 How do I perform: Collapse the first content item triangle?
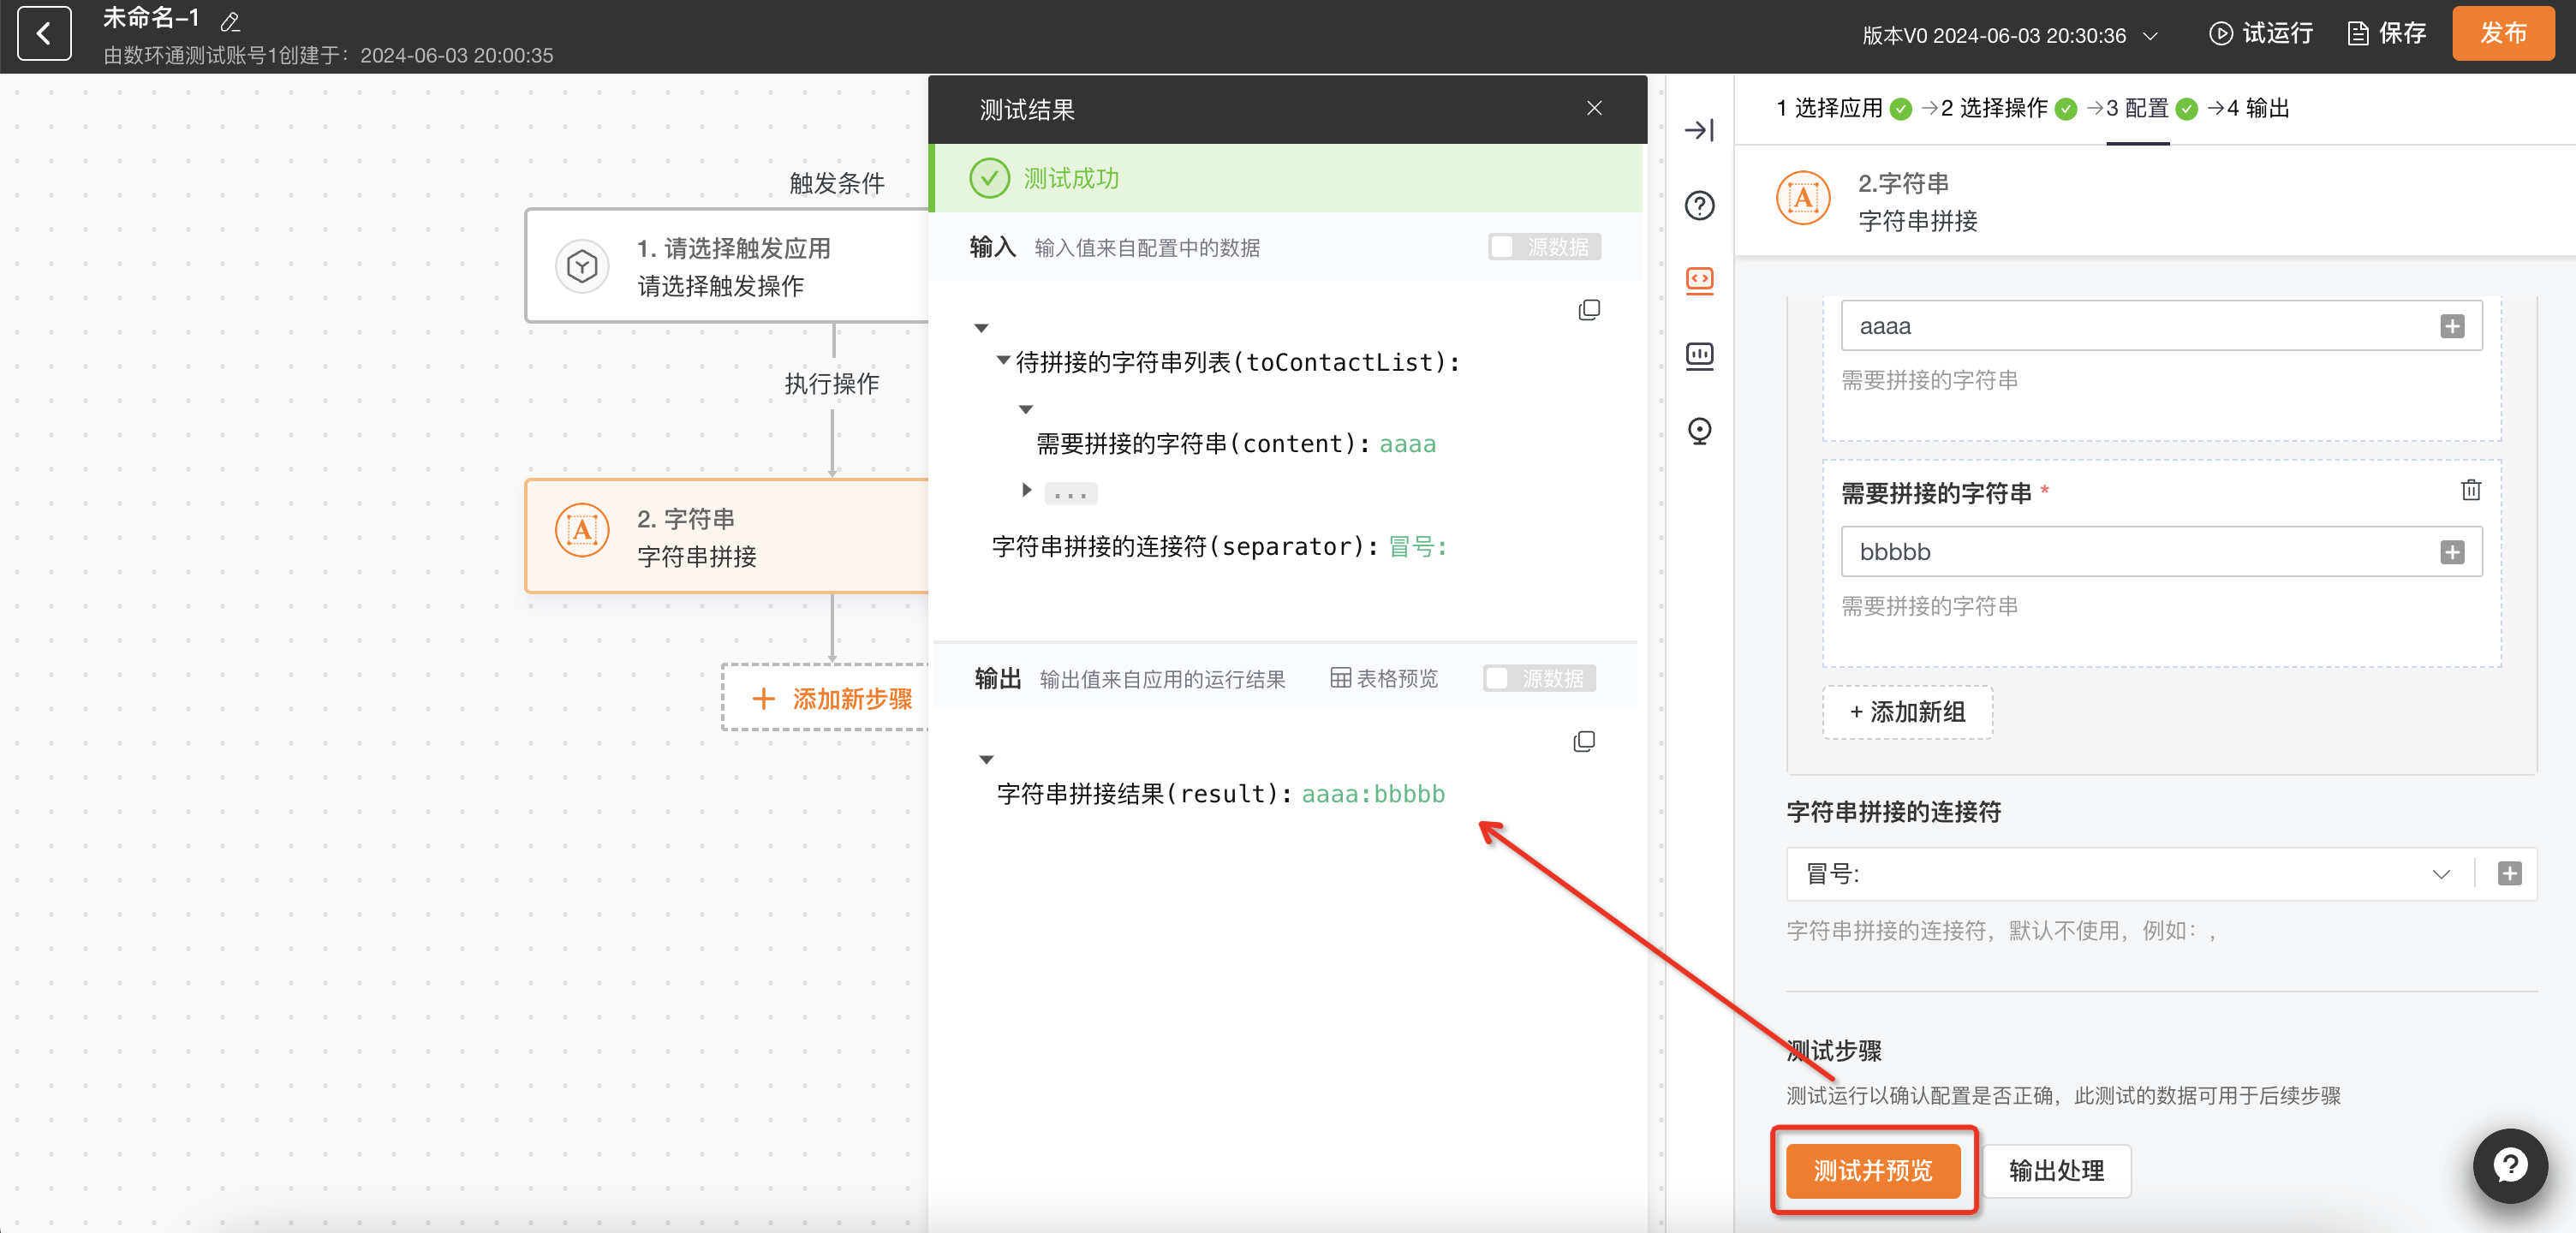click(1025, 409)
